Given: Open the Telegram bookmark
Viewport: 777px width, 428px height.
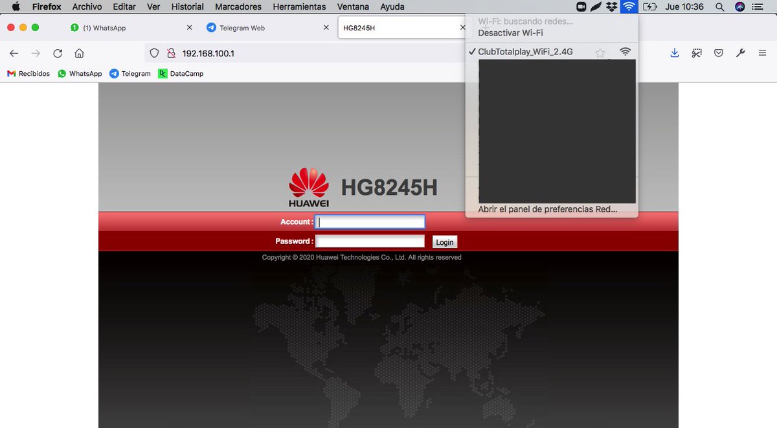Looking at the screenshot, I should 130,73.
